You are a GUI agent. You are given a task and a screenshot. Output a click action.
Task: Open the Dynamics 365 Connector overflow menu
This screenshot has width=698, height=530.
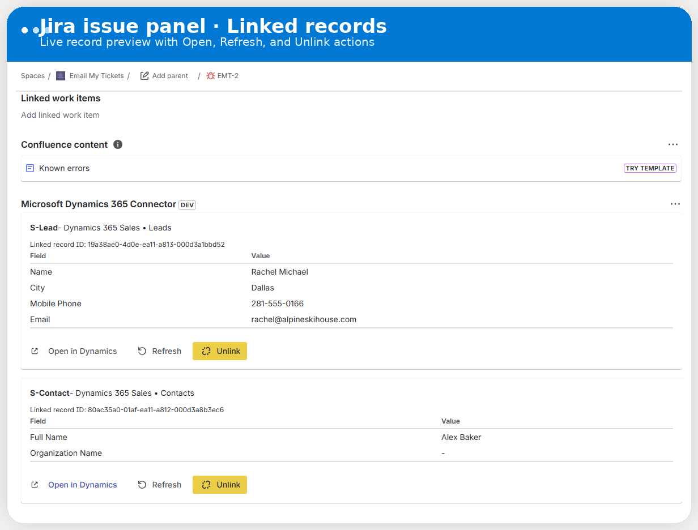(x=675, y=204)
